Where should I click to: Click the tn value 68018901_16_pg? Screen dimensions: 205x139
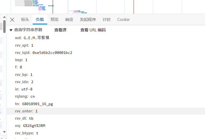pos(37,104)
